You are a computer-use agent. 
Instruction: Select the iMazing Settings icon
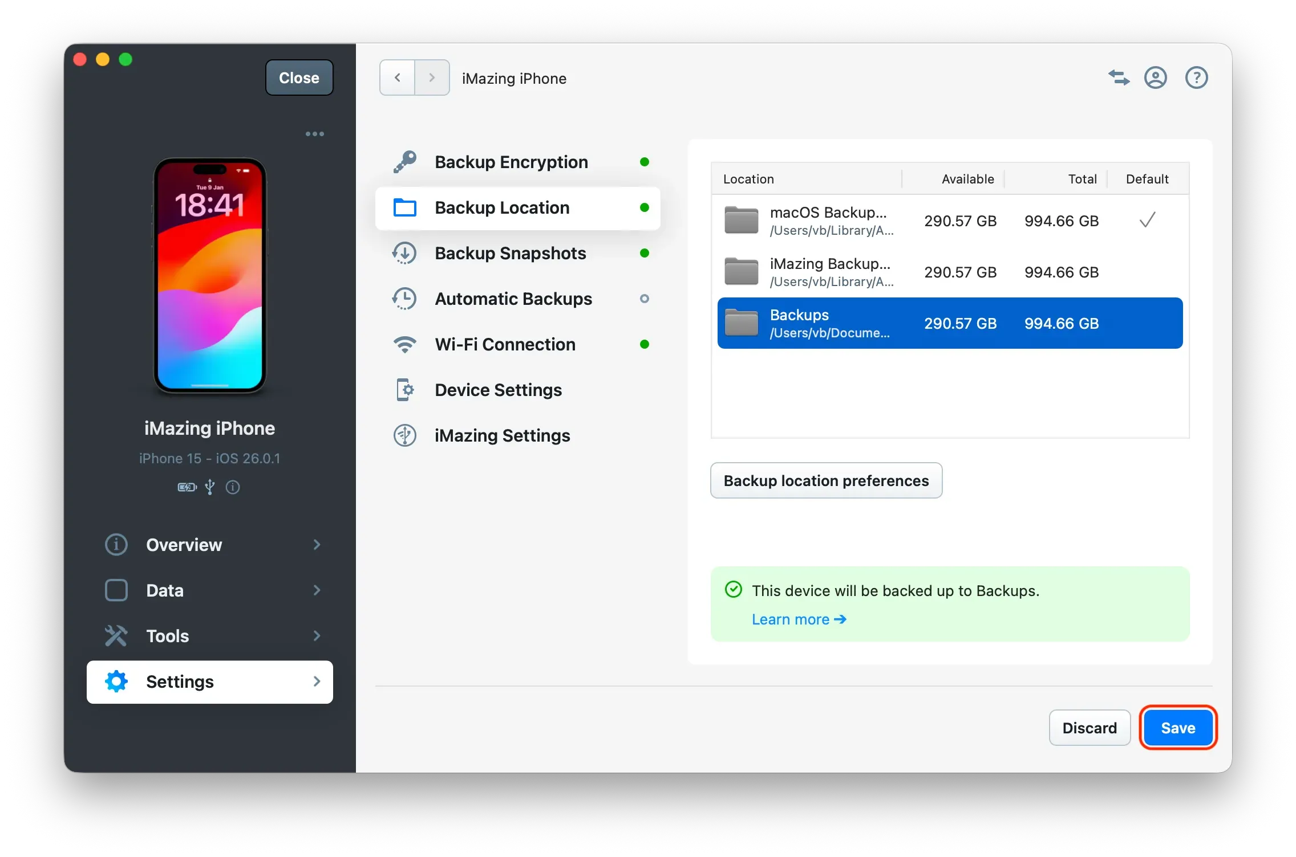[x=405, y=435]
